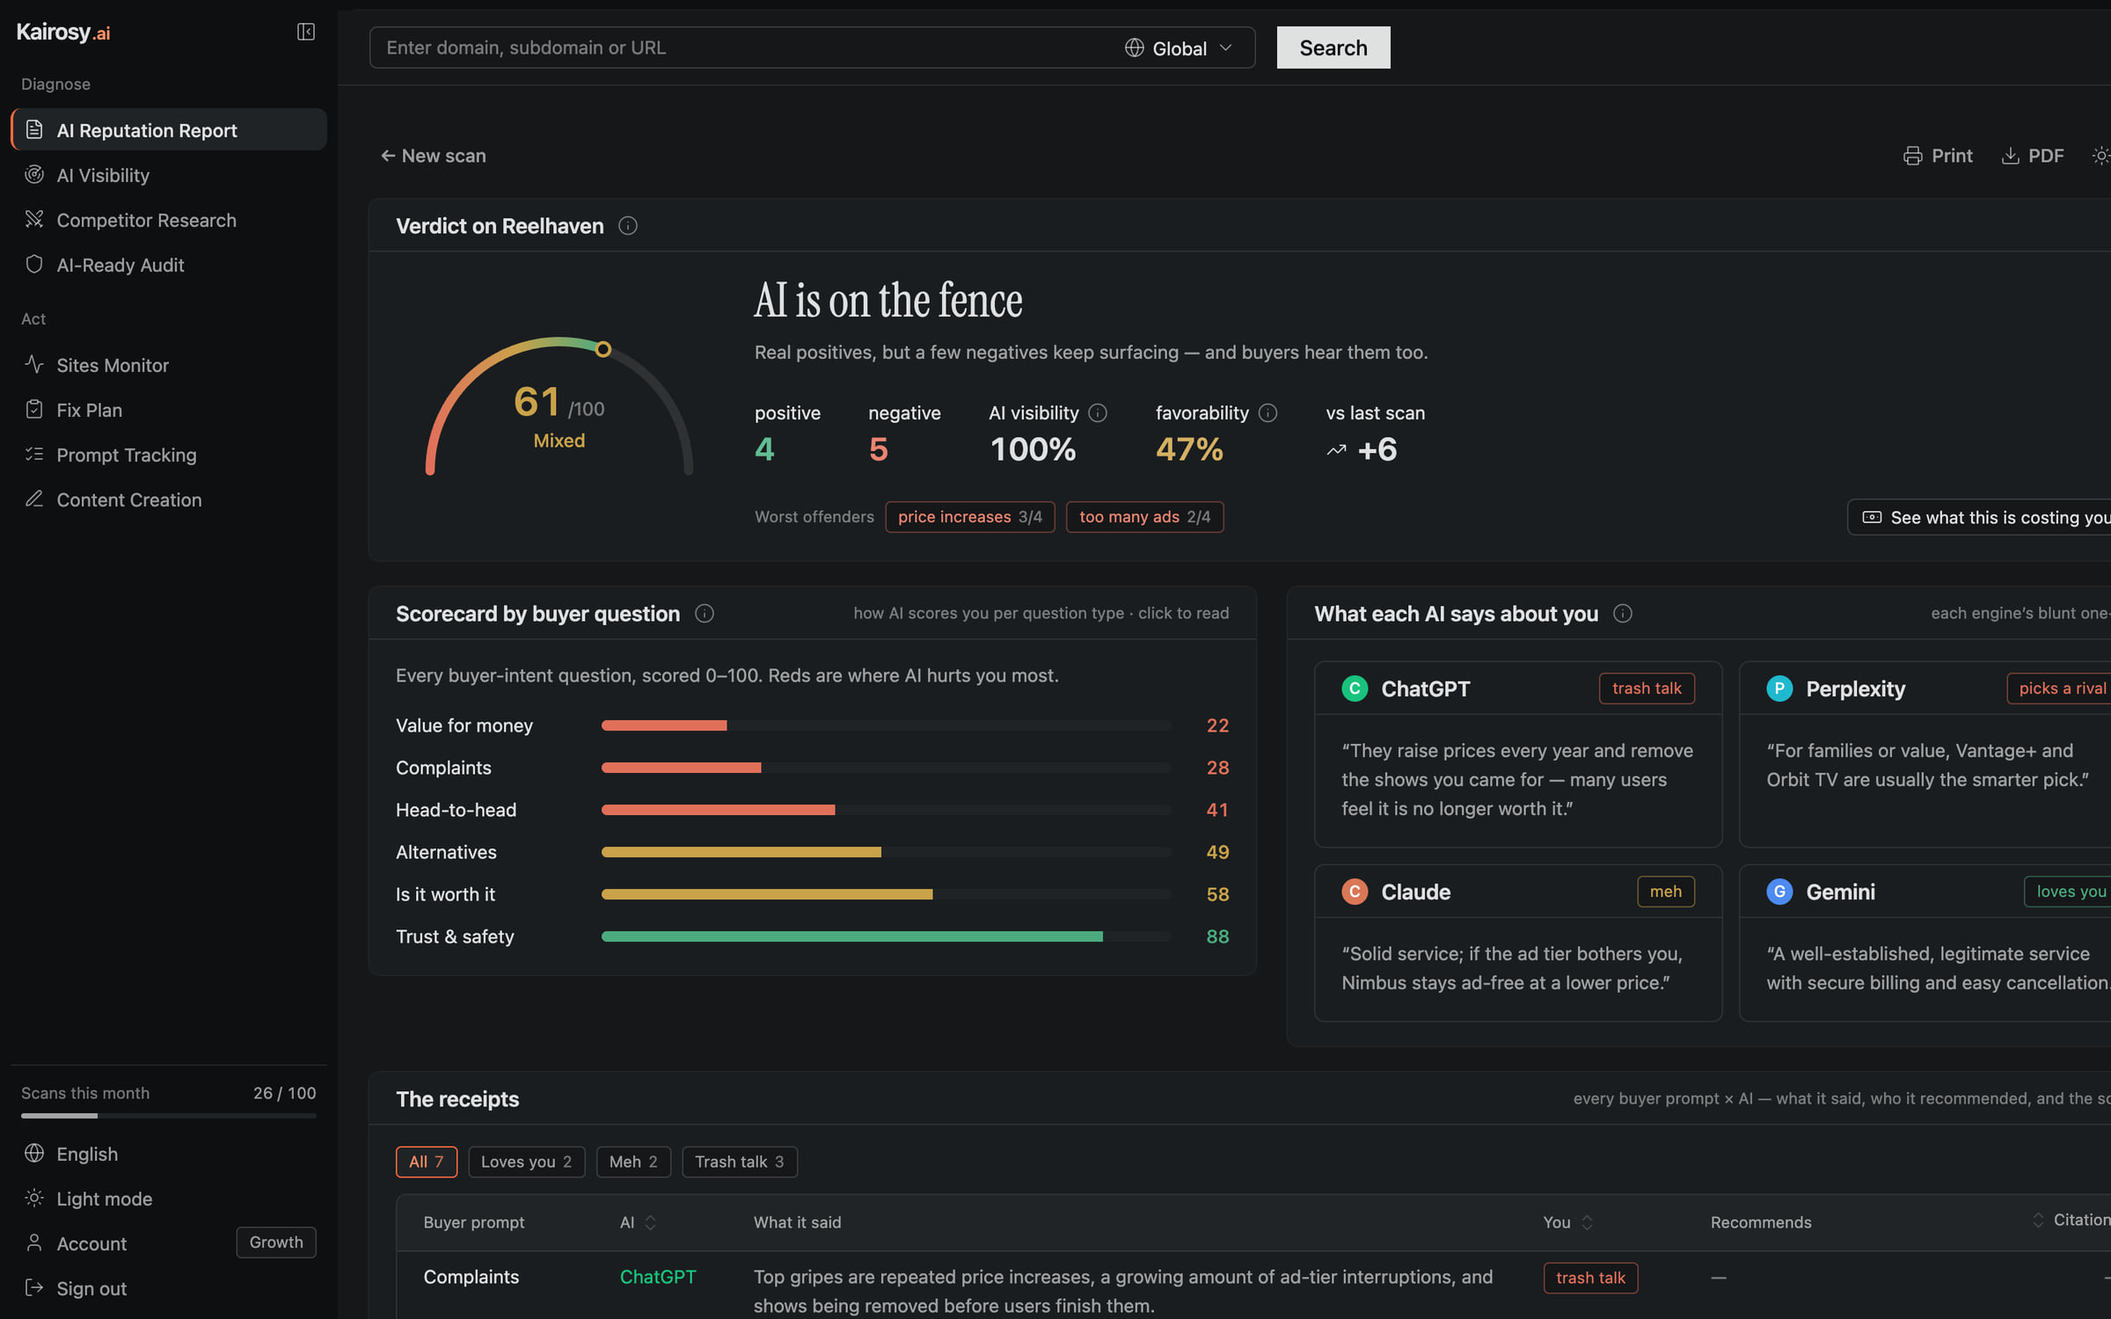Sign out of Kairosy
This screenshot has height=1319, width=2111.
[169, 1288]
